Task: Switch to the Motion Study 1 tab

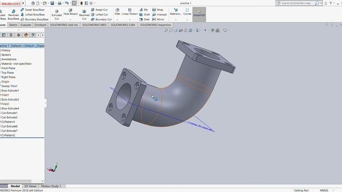Action: tap(51, 186)
